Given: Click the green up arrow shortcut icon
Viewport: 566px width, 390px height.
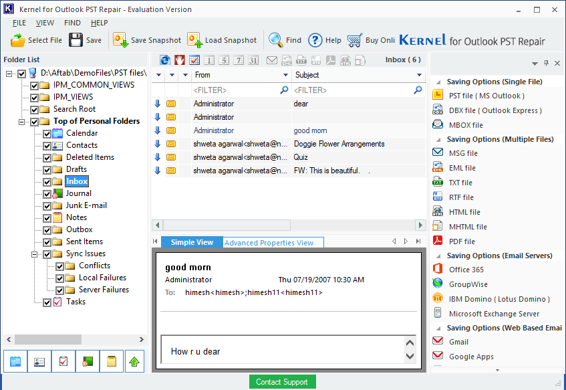Looking at the screenshot, I should pos(134,361).
